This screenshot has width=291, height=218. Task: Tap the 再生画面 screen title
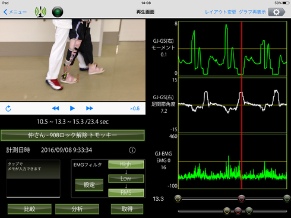[x=145, y=12]
